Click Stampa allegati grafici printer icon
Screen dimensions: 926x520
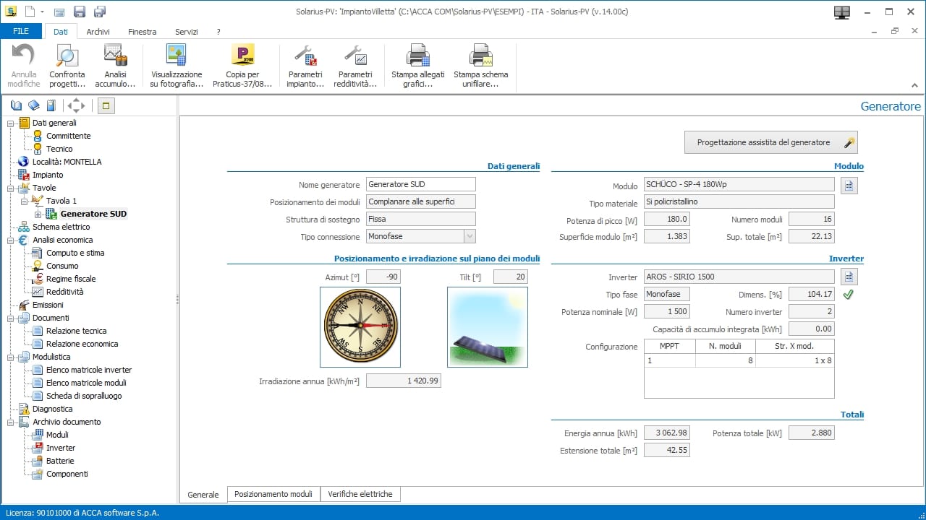(418, 56)
